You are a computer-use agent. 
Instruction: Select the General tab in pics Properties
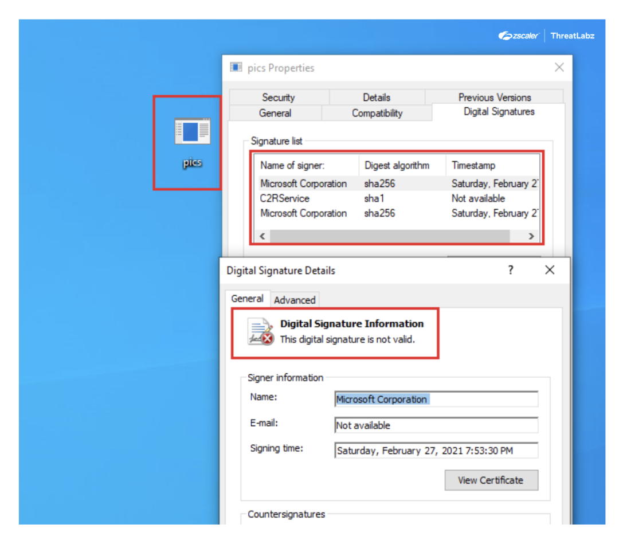[275, 113]
